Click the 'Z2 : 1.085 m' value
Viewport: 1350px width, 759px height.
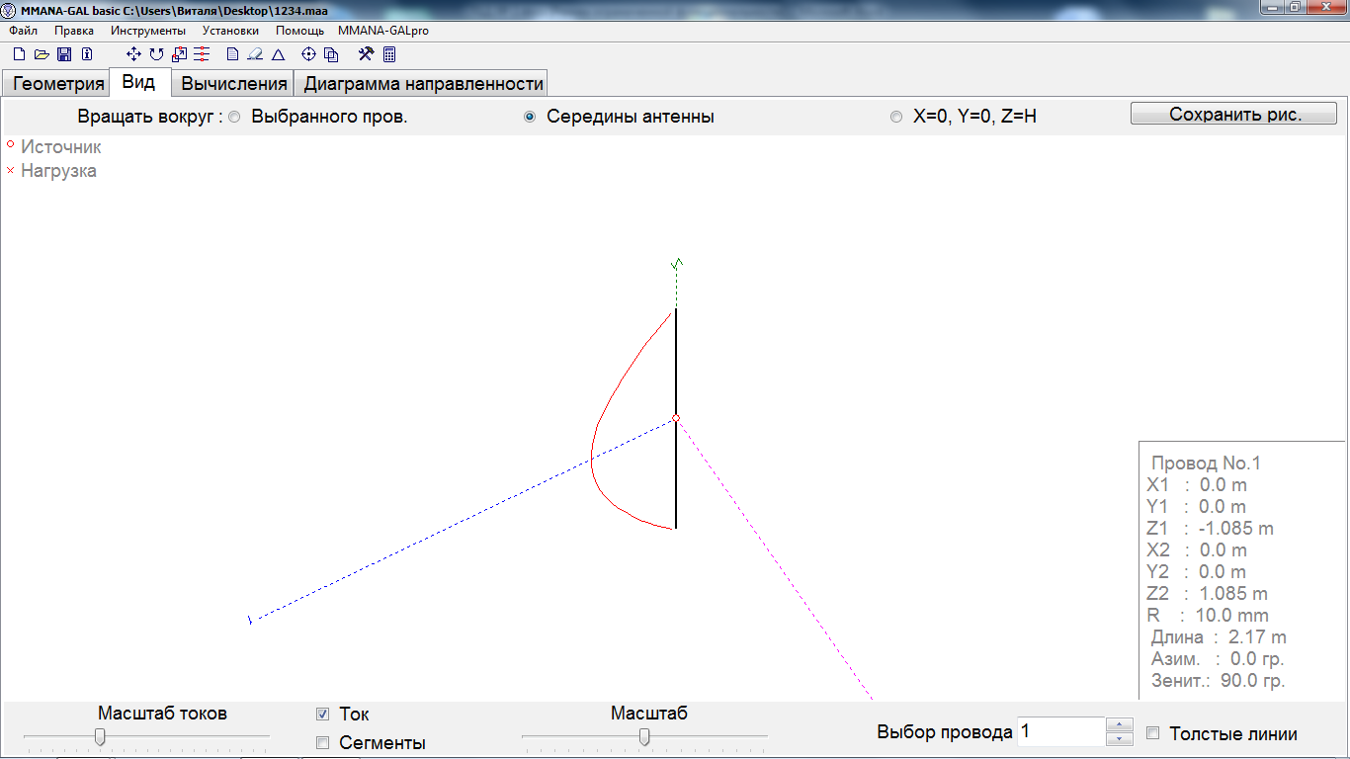[1208, 594]
